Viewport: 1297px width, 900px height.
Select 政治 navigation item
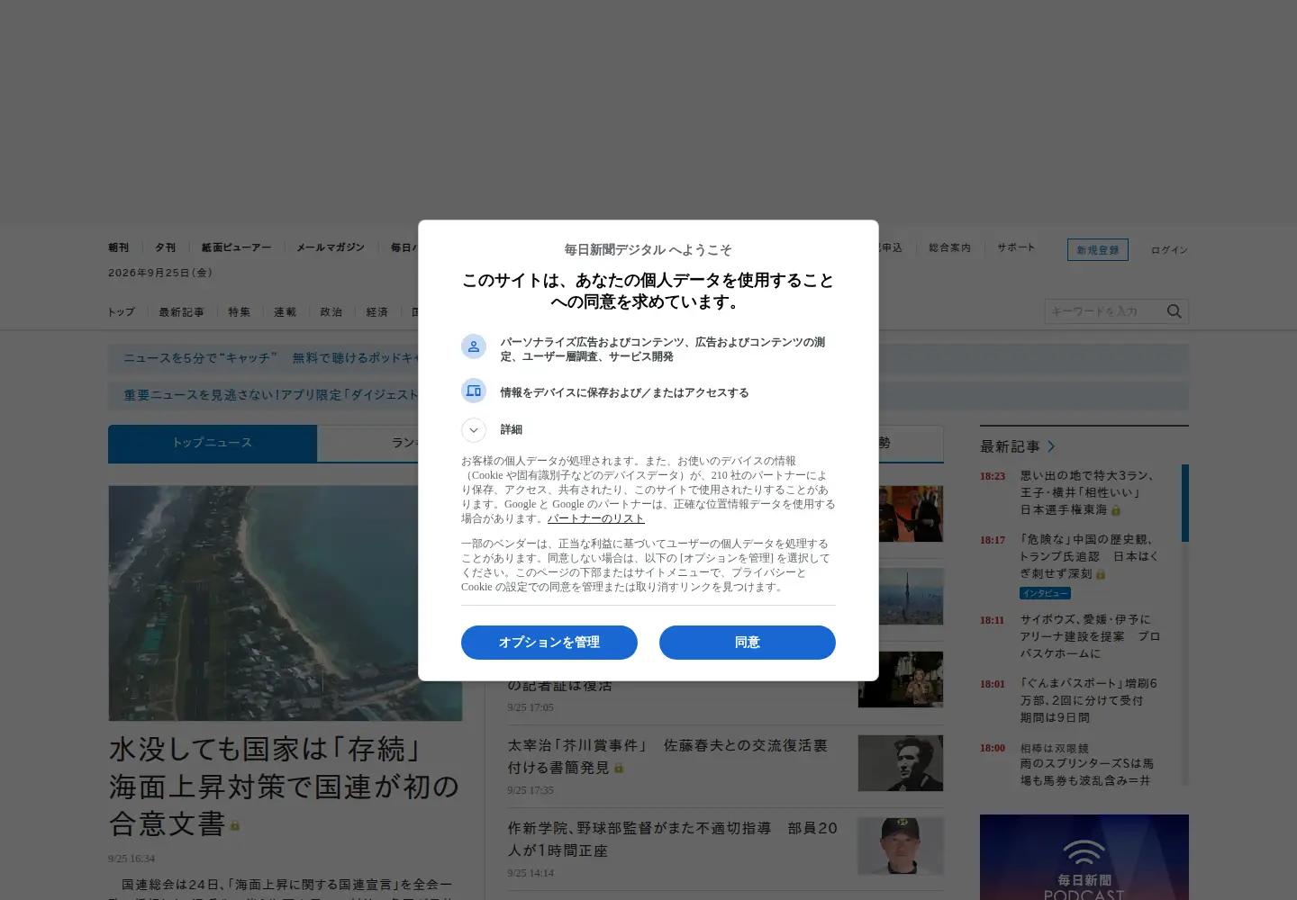[331, 312]
